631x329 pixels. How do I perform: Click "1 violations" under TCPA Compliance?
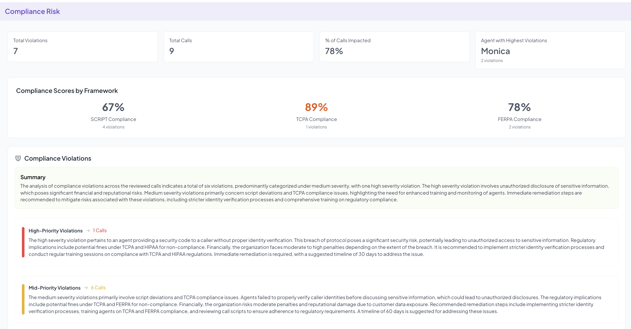coord(316,127)
